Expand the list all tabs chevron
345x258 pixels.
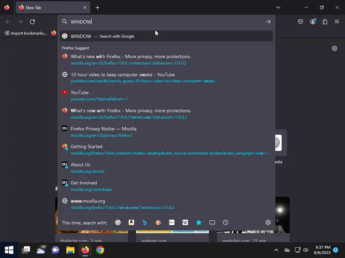click(278, 7)
